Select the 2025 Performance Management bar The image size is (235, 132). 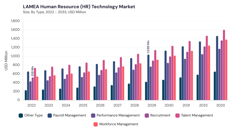click(x=82, y=89)
